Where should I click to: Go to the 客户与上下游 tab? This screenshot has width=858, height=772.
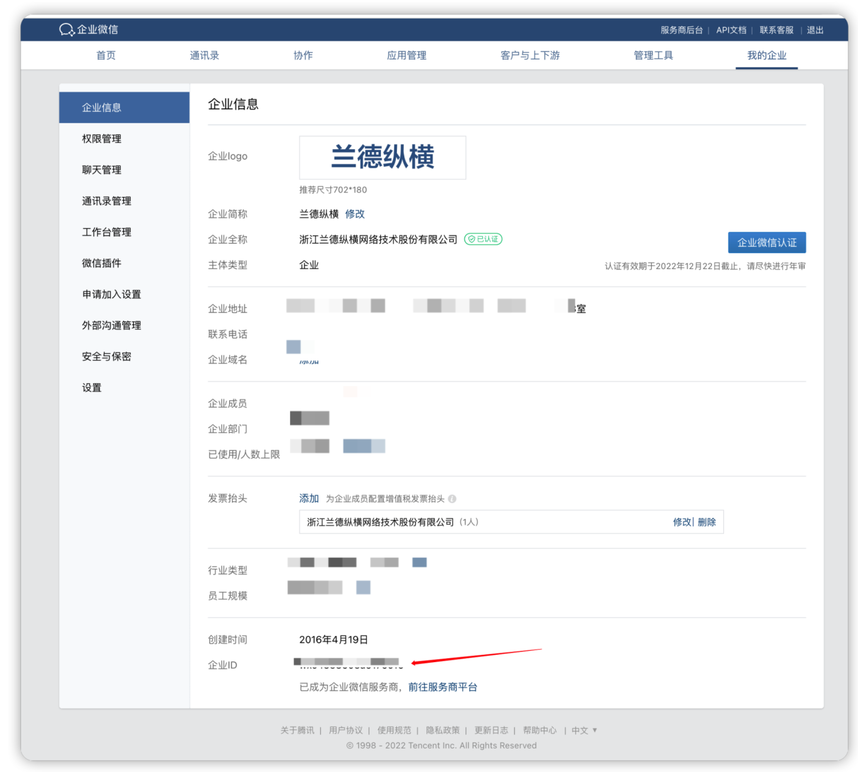point(529,55)
